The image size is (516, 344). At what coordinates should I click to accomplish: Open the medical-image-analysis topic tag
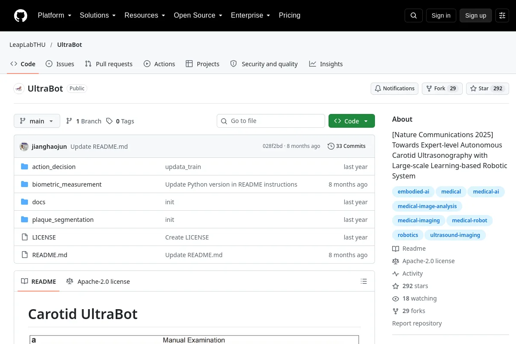click(x=427, y=206)
